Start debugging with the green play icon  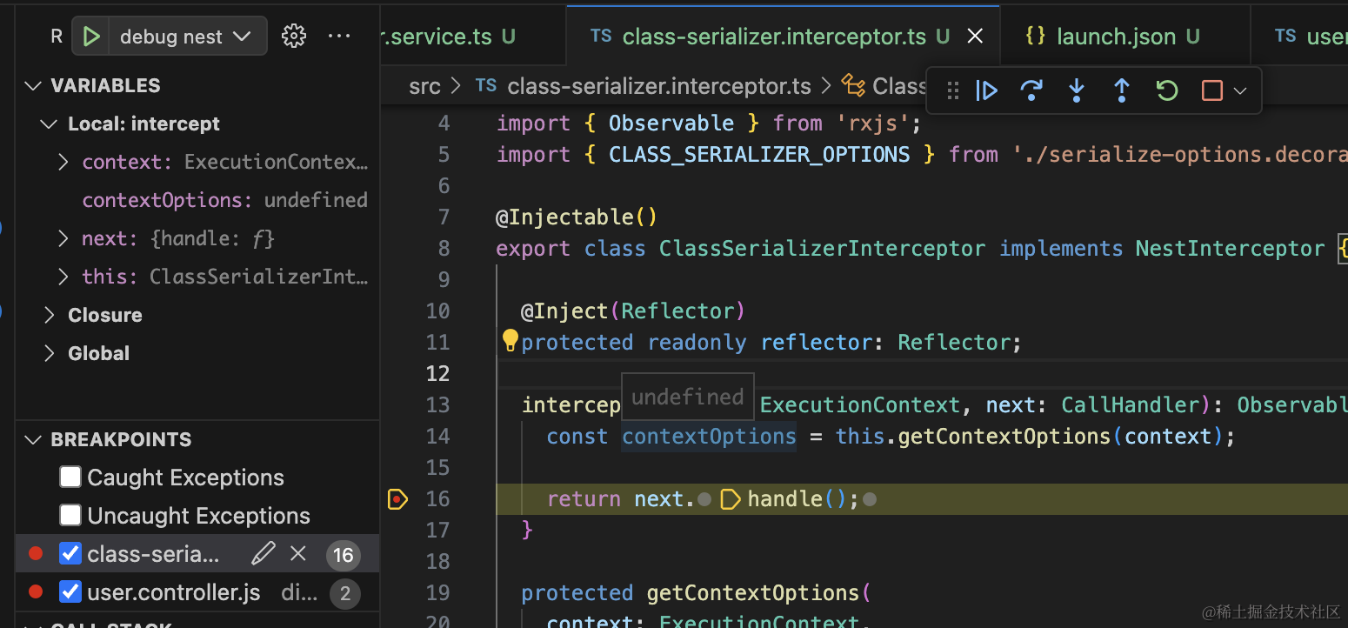click(91, 37)
